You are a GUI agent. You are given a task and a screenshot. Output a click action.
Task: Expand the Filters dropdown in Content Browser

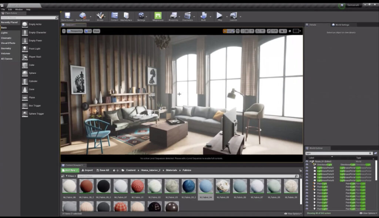(x=71, y=176)
